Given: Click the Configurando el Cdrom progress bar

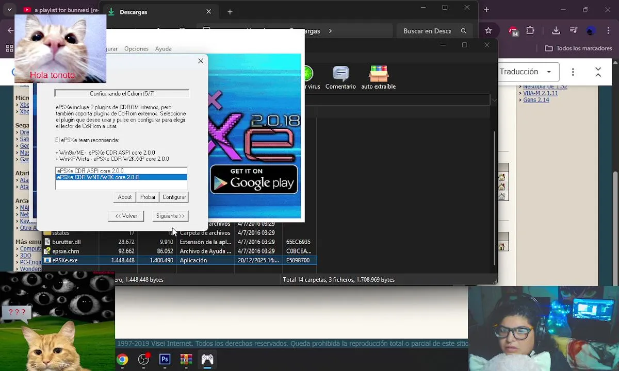Looking at the screenshot, I should 122,94.
